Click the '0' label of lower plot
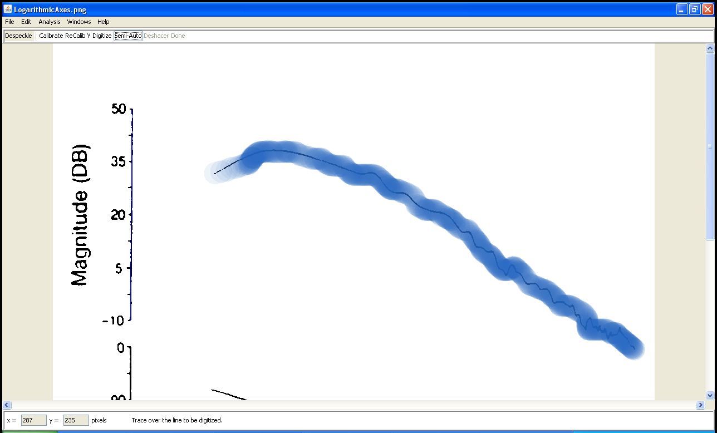Screen dimensions: 717x433 tap(121, 348)
